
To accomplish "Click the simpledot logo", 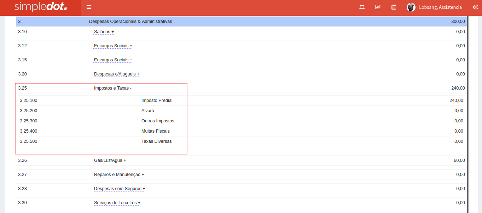I will point(41,7).
